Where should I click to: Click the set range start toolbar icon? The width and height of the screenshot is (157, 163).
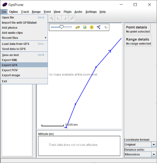(58, 18)
